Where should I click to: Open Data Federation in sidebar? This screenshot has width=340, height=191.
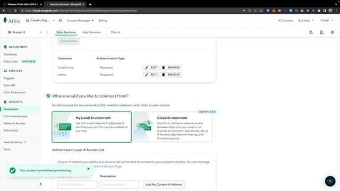coord(14,92)
